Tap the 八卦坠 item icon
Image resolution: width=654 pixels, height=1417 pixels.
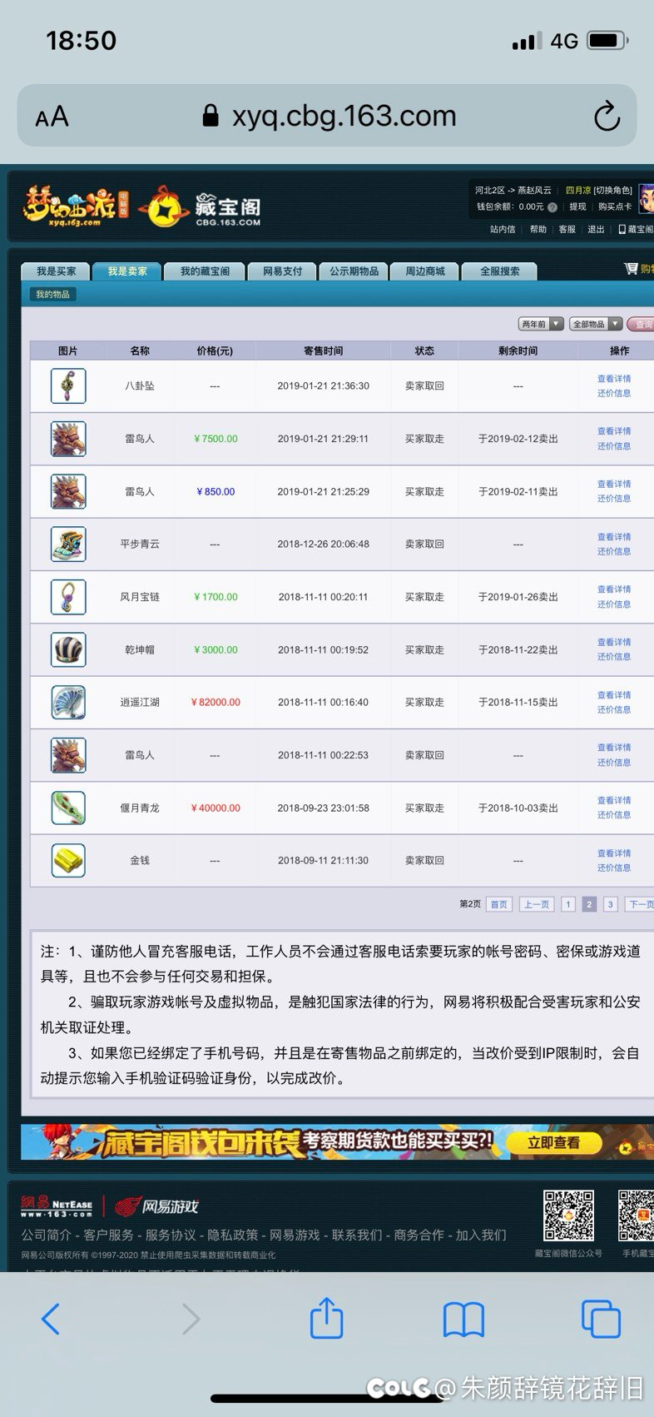coord(68,386)
